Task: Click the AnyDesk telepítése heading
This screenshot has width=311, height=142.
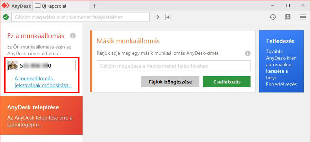Action: (x=33, y=107)
